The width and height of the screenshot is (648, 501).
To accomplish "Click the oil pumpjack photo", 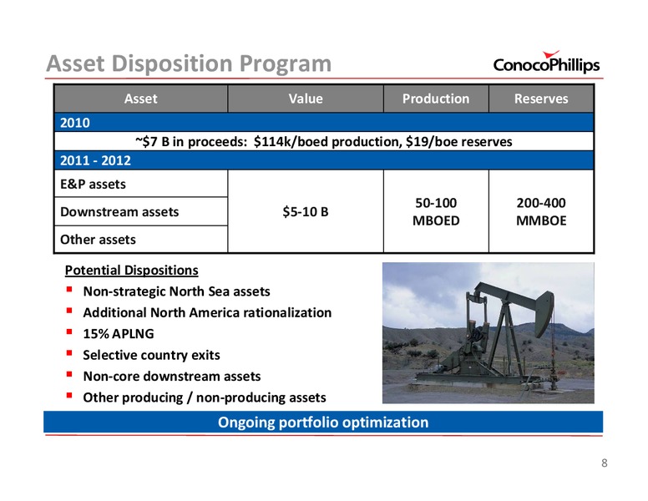I will click(x=488, y=333).
